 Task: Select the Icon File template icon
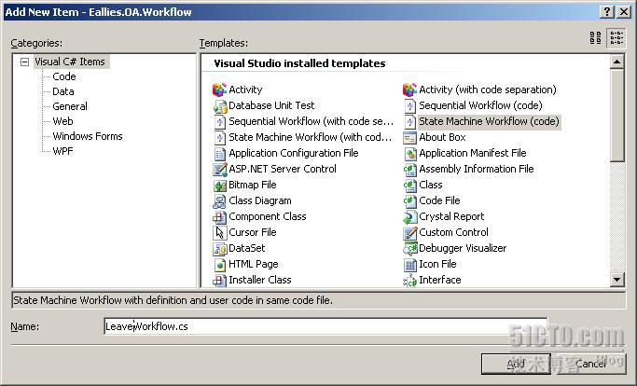[409, 264]
